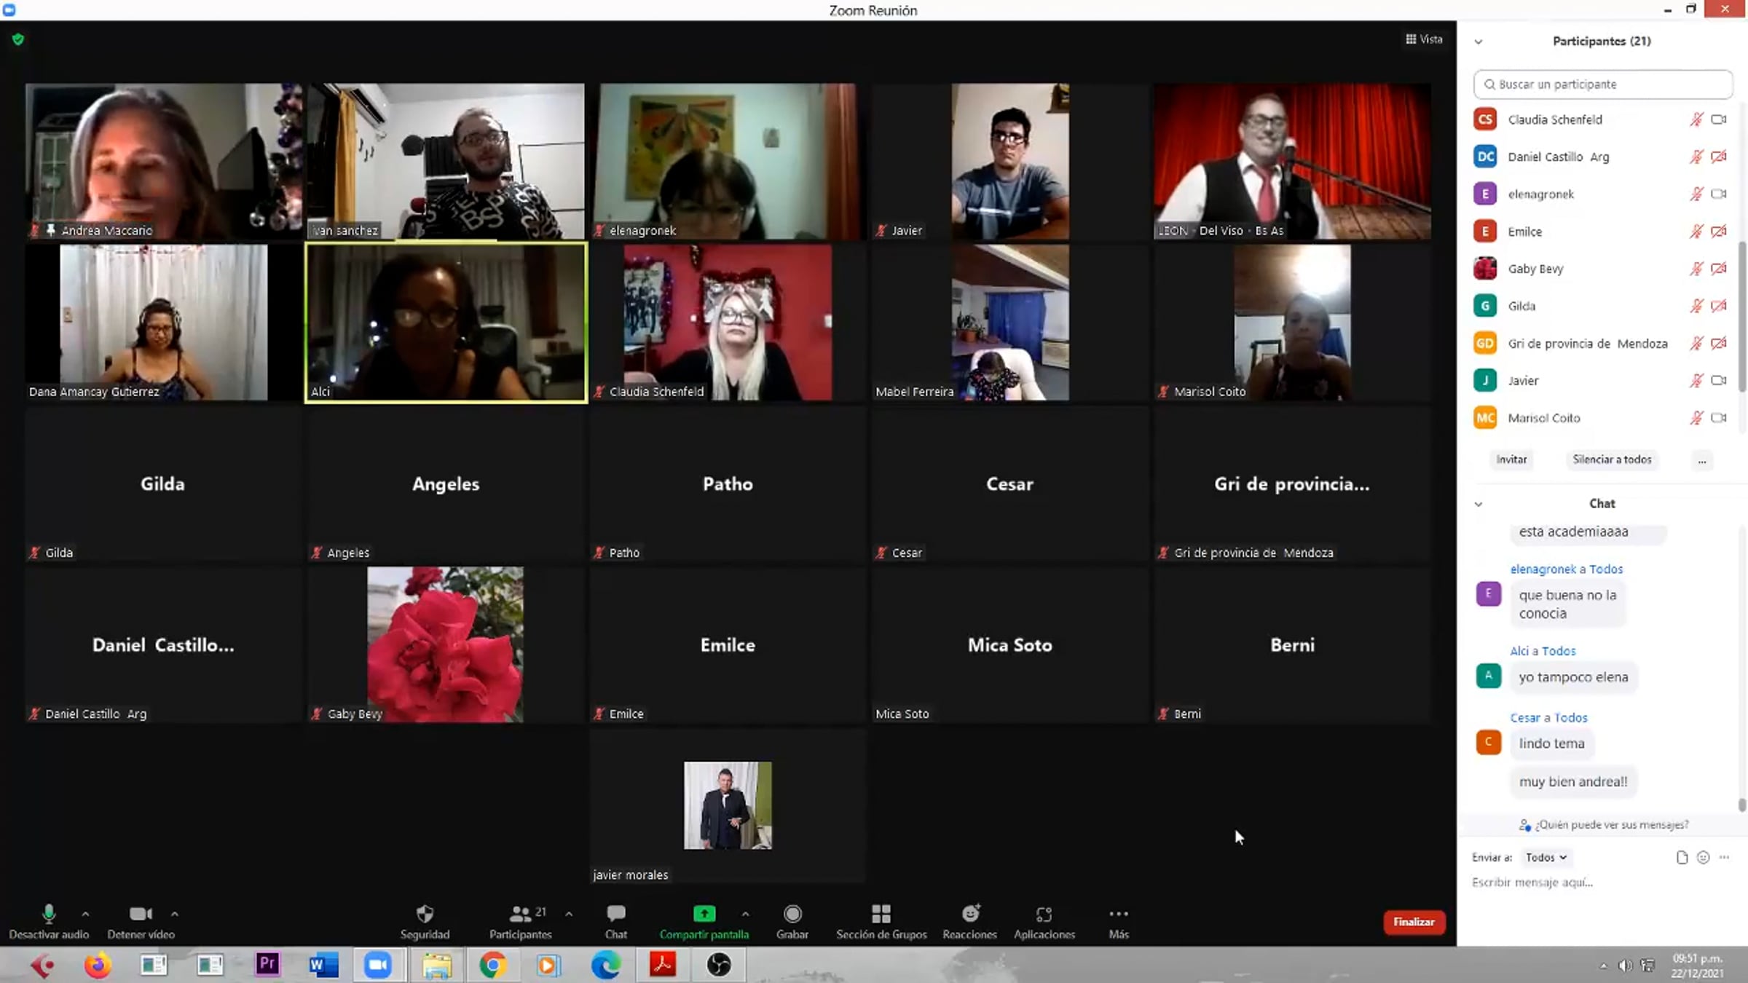This screenshot has height=983, width=1748.
Task: Open Sección de Grupos breakout rooms
Action: [x=881, y=915]
